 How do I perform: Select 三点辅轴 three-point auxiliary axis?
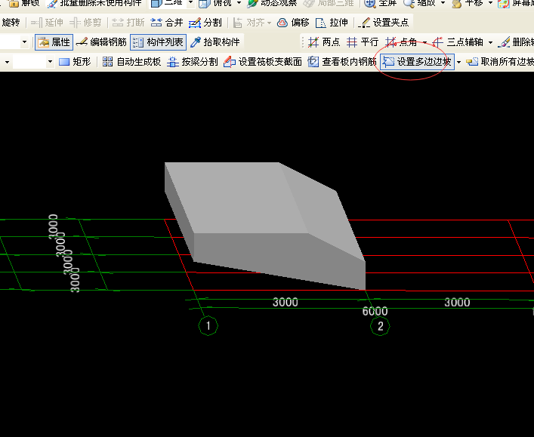[x=458, y=42]
